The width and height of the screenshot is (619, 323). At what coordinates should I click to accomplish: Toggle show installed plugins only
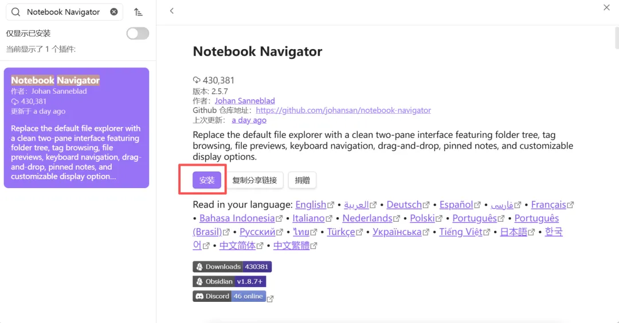point(138,34)
